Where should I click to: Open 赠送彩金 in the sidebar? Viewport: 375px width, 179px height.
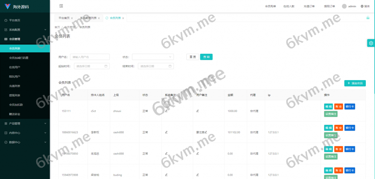tap(25, 114)
